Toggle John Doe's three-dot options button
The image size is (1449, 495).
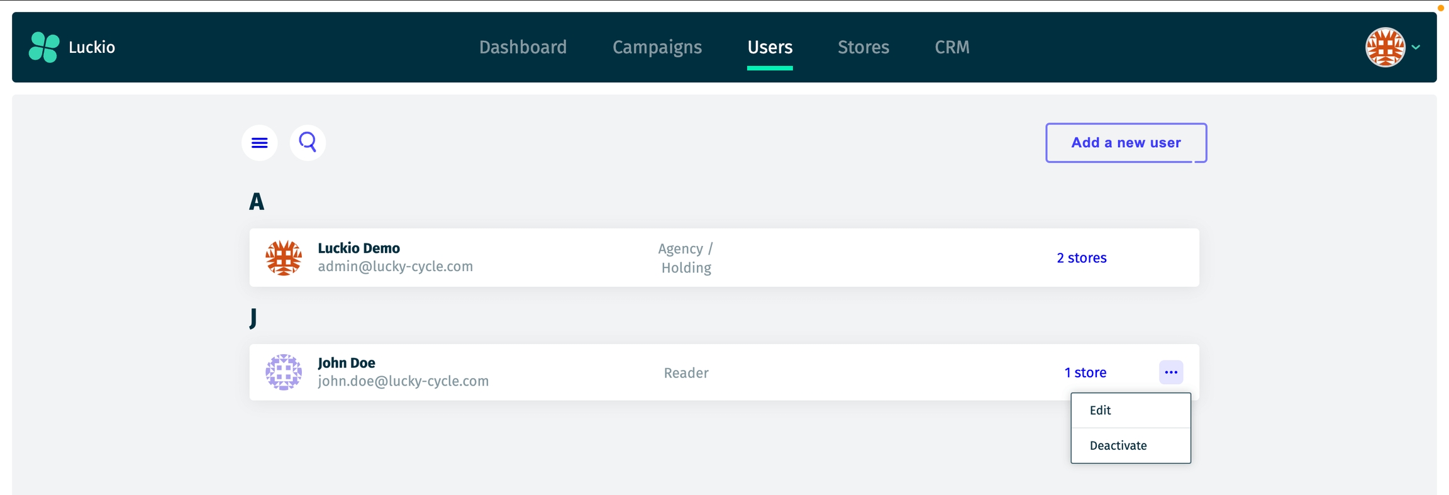pyautogui.click(x=1171, y=372)
